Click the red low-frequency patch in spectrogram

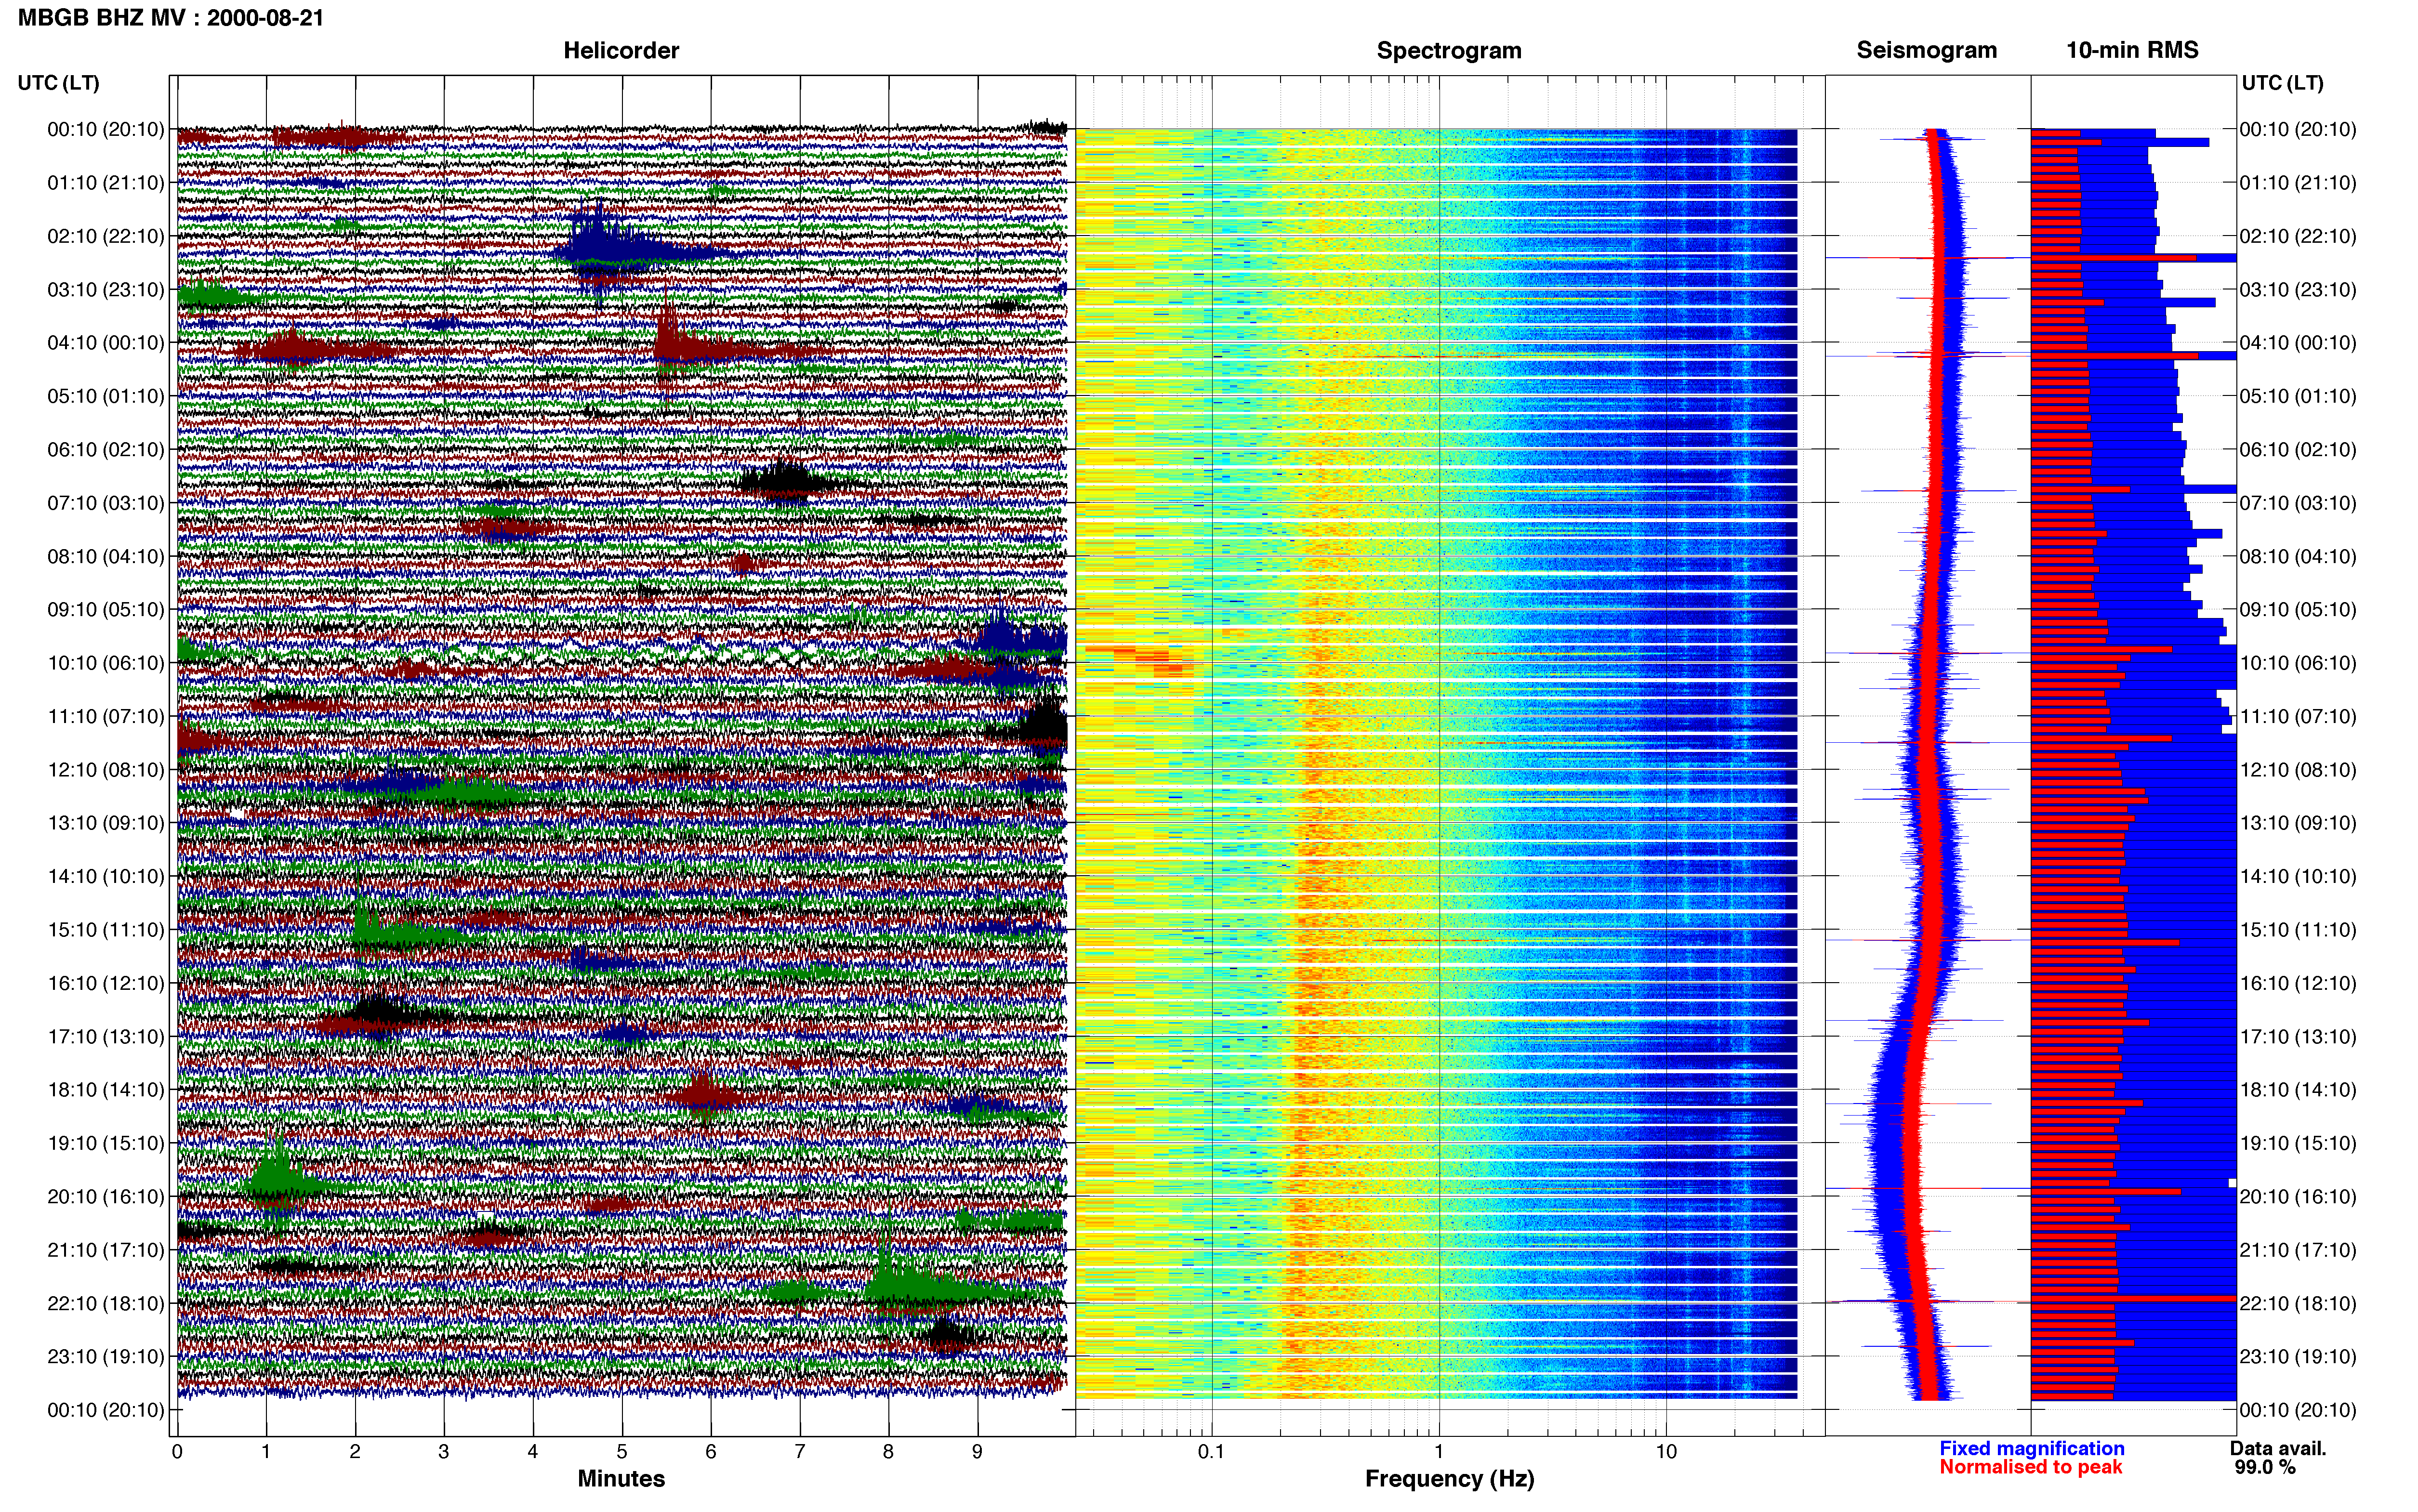point(1140,660)
